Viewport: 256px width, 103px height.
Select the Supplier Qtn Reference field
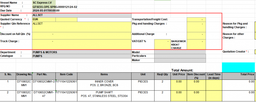coord(81,27)
